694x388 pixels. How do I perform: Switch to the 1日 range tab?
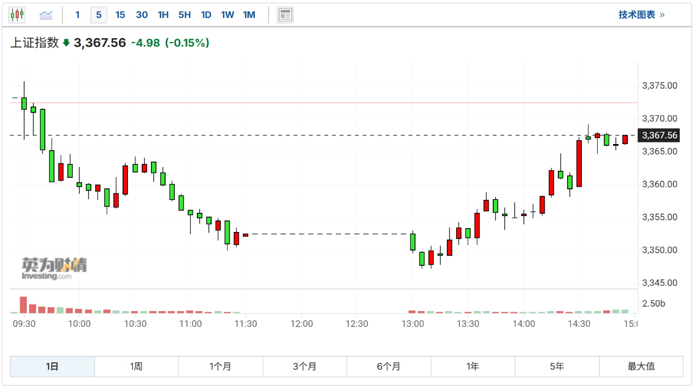tap(53, 366)
